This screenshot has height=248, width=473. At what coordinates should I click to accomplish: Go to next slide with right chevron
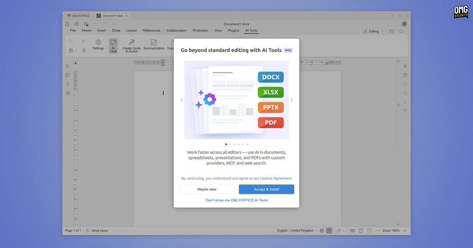pyautogui.click(x=292, y=100)
